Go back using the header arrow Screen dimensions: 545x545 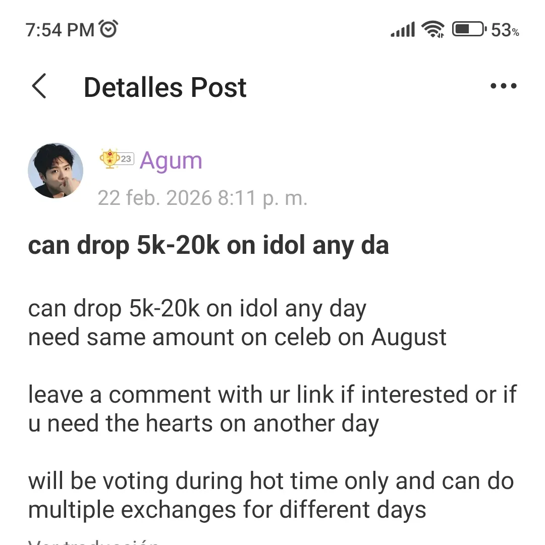pos(39,86)
